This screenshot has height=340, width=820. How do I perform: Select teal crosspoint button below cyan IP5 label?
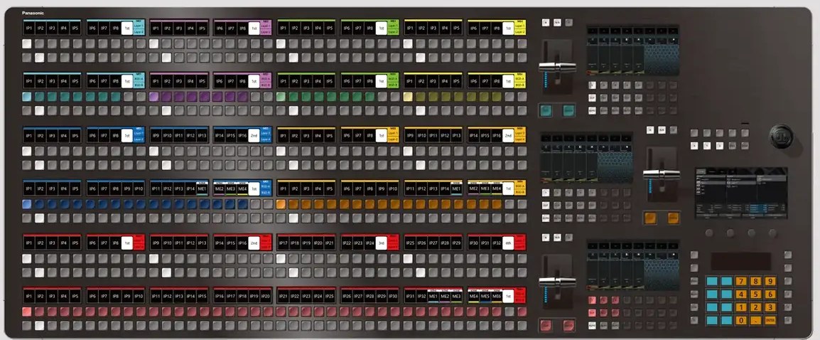77,97
